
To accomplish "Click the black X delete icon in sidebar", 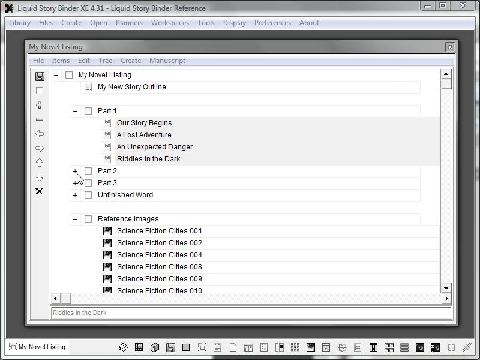I will click(x=40, y=191).
